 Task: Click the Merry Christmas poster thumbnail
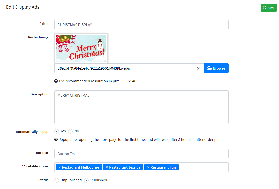(81, 48)
